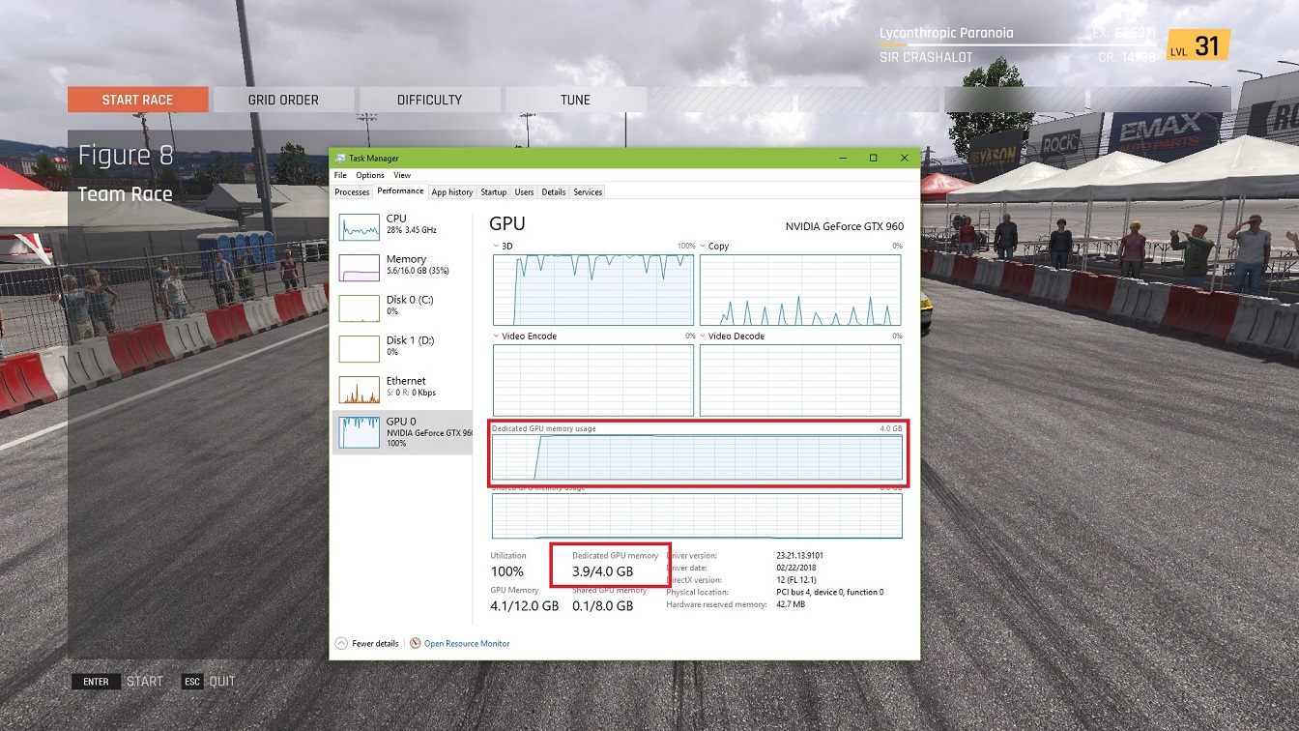Click the Resource Monitor icon
Image resolution: width=1299 pixels, height=731 pixels.
click(416, 643)
